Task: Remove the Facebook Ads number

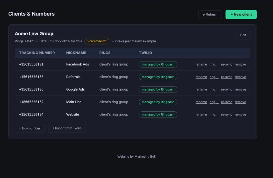Action: click(x=240, y=64)
